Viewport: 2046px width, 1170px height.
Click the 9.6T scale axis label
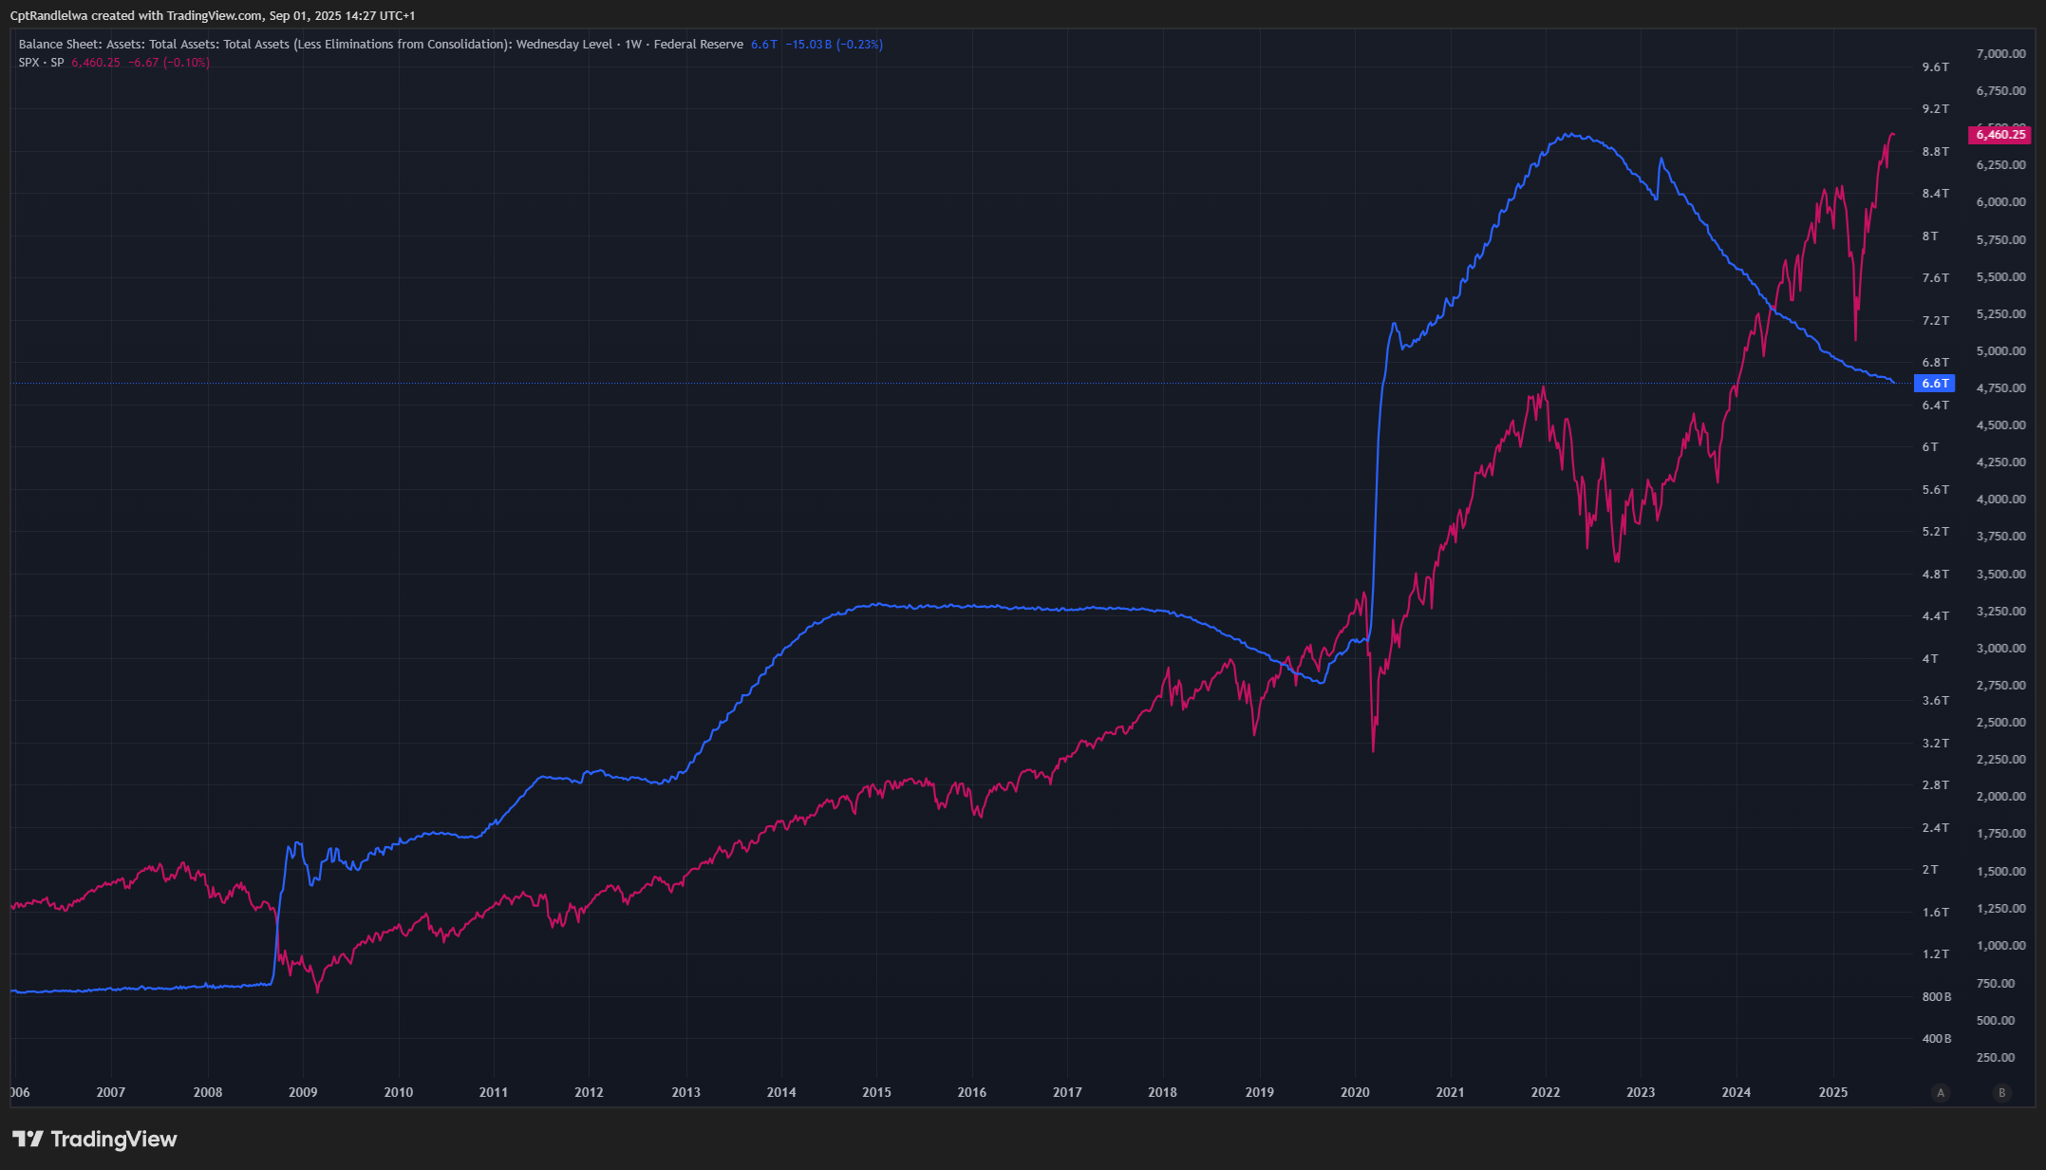coord(1935,67)
